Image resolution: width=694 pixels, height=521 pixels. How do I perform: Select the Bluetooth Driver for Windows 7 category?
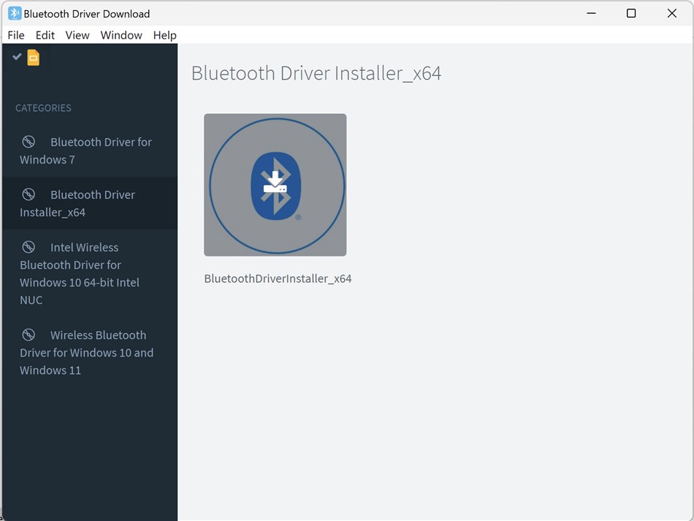88,151
